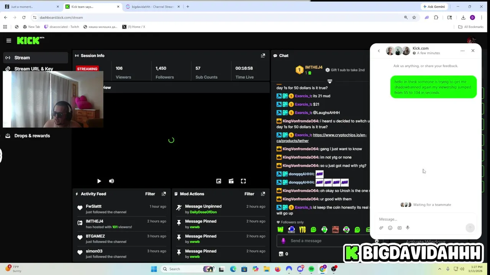
Task: Open Stream URL & Key page
Action: (x=34, y=69)
